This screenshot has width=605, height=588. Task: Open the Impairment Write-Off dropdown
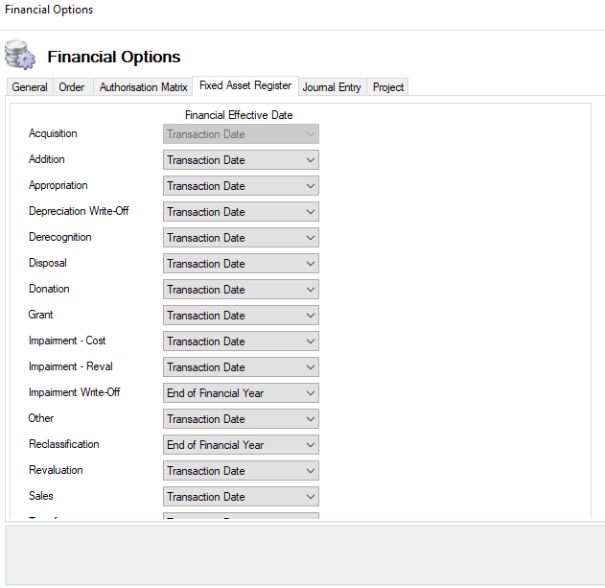tap(241, 393)
